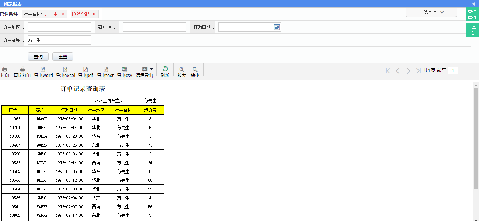Image resolution: width=479 pixels, height=221 pixels.
Task: Remove the 货主名称 方先生 filter condition
Action: [x=63, y=14]
